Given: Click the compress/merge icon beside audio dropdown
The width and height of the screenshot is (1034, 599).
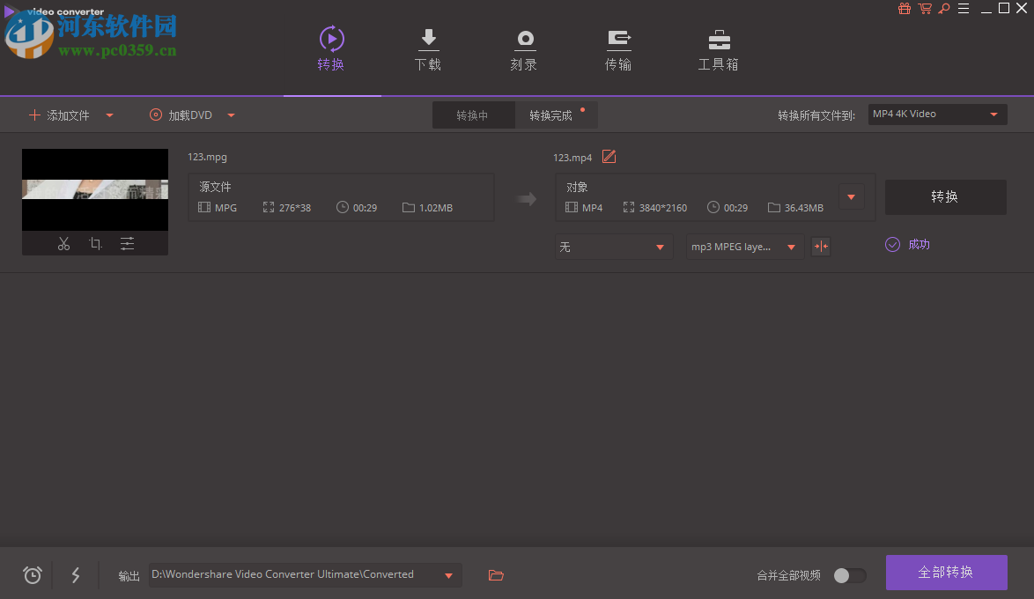Looking at the screenshot, I should tap(821, 247).
